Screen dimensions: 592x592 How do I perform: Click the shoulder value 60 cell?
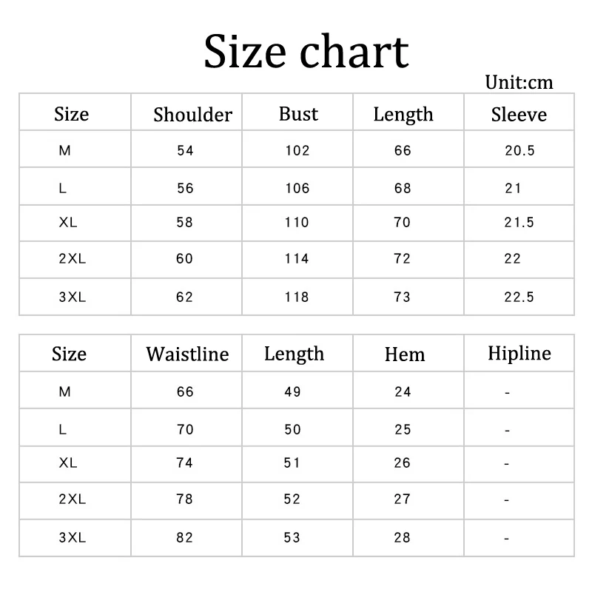[185, 259]
